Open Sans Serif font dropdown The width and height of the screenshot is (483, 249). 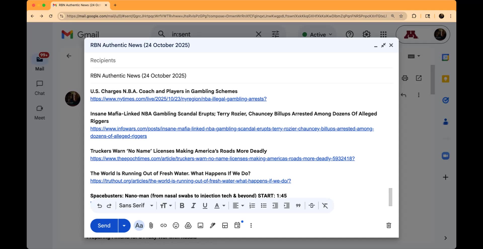pos(136,206)
